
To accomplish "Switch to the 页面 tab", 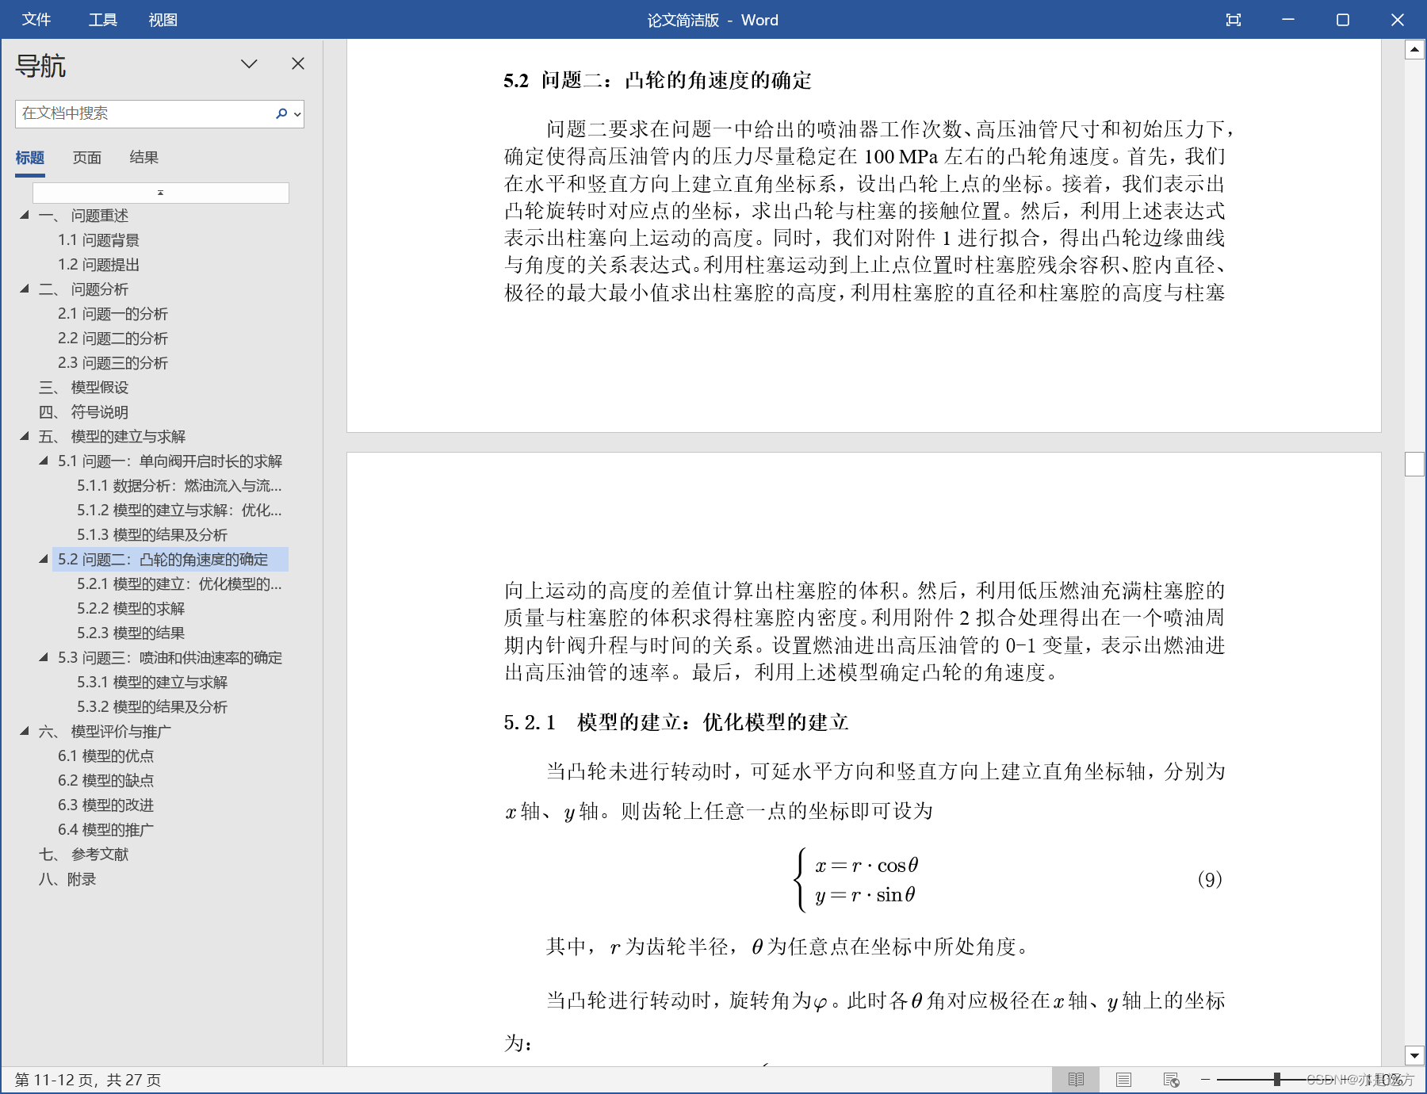I will pos(87,158).
